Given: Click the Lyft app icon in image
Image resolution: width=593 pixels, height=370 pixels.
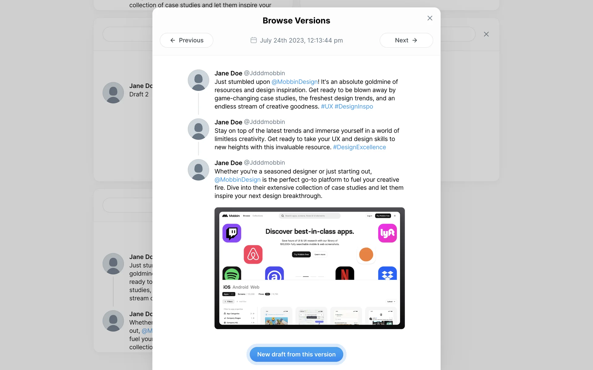Looking at the screenshot, I should pos(387,233).
